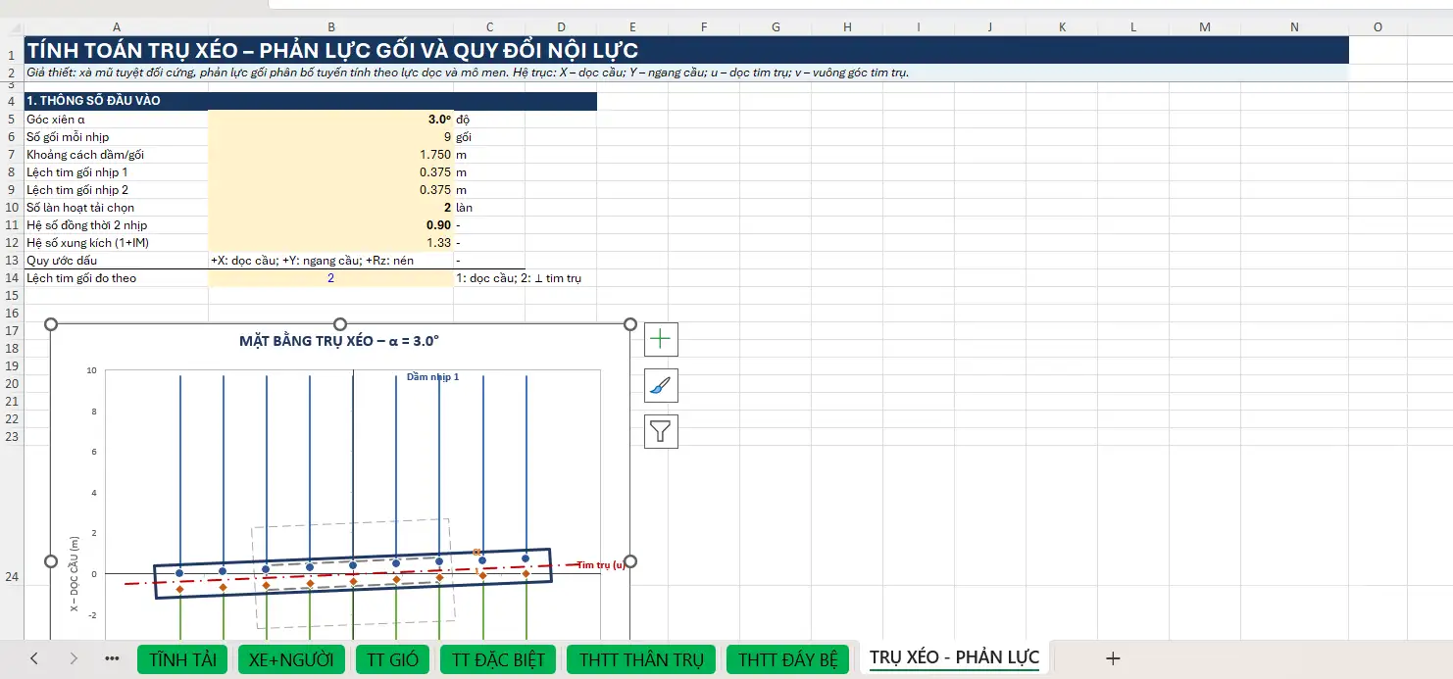Open the Chart Filters funnel button
1453x679 pixels.
click(x=661, y=431)
